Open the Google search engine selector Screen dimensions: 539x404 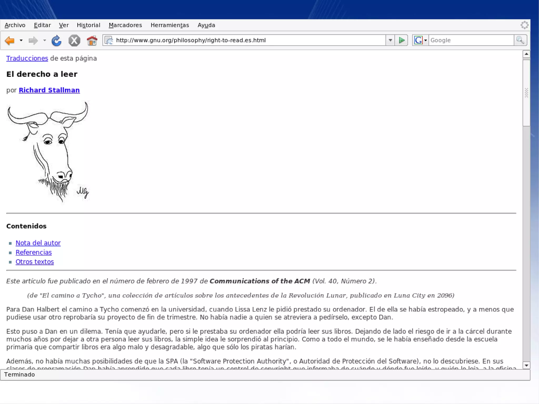tap(421, 40)
